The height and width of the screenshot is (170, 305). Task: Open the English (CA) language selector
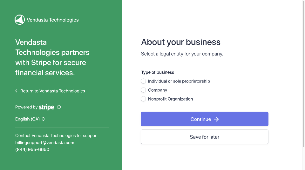tap(30, 119)
